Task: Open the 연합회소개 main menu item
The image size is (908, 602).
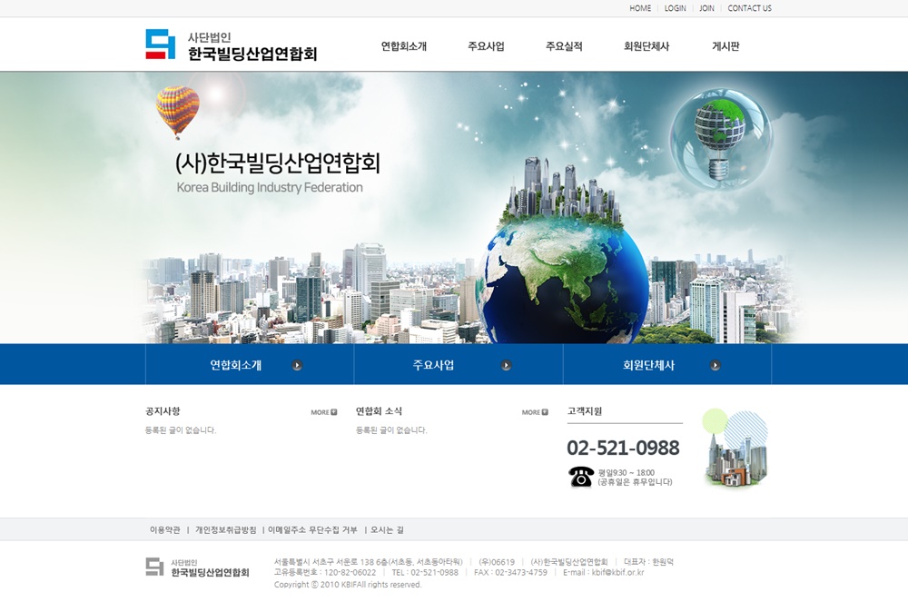Action: pos(404,46)
